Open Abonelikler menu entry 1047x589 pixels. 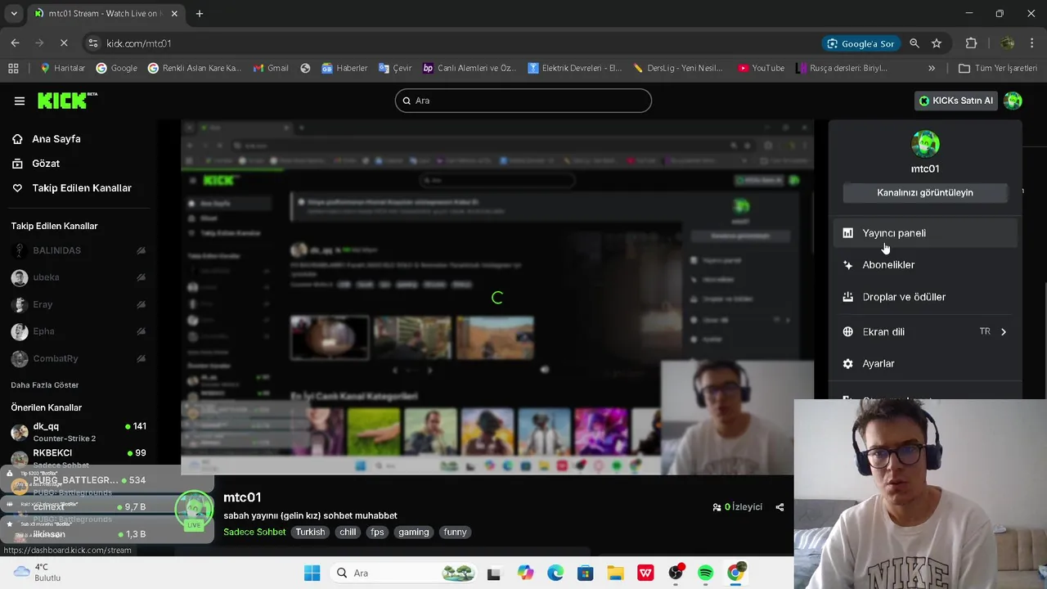(925, 265)
